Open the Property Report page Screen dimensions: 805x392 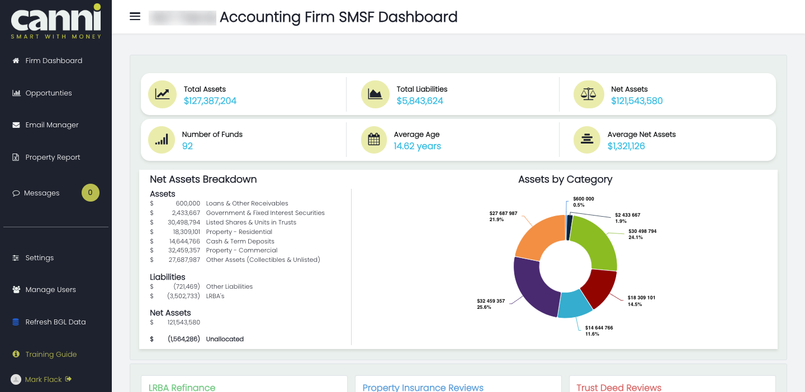coord(53,157)
